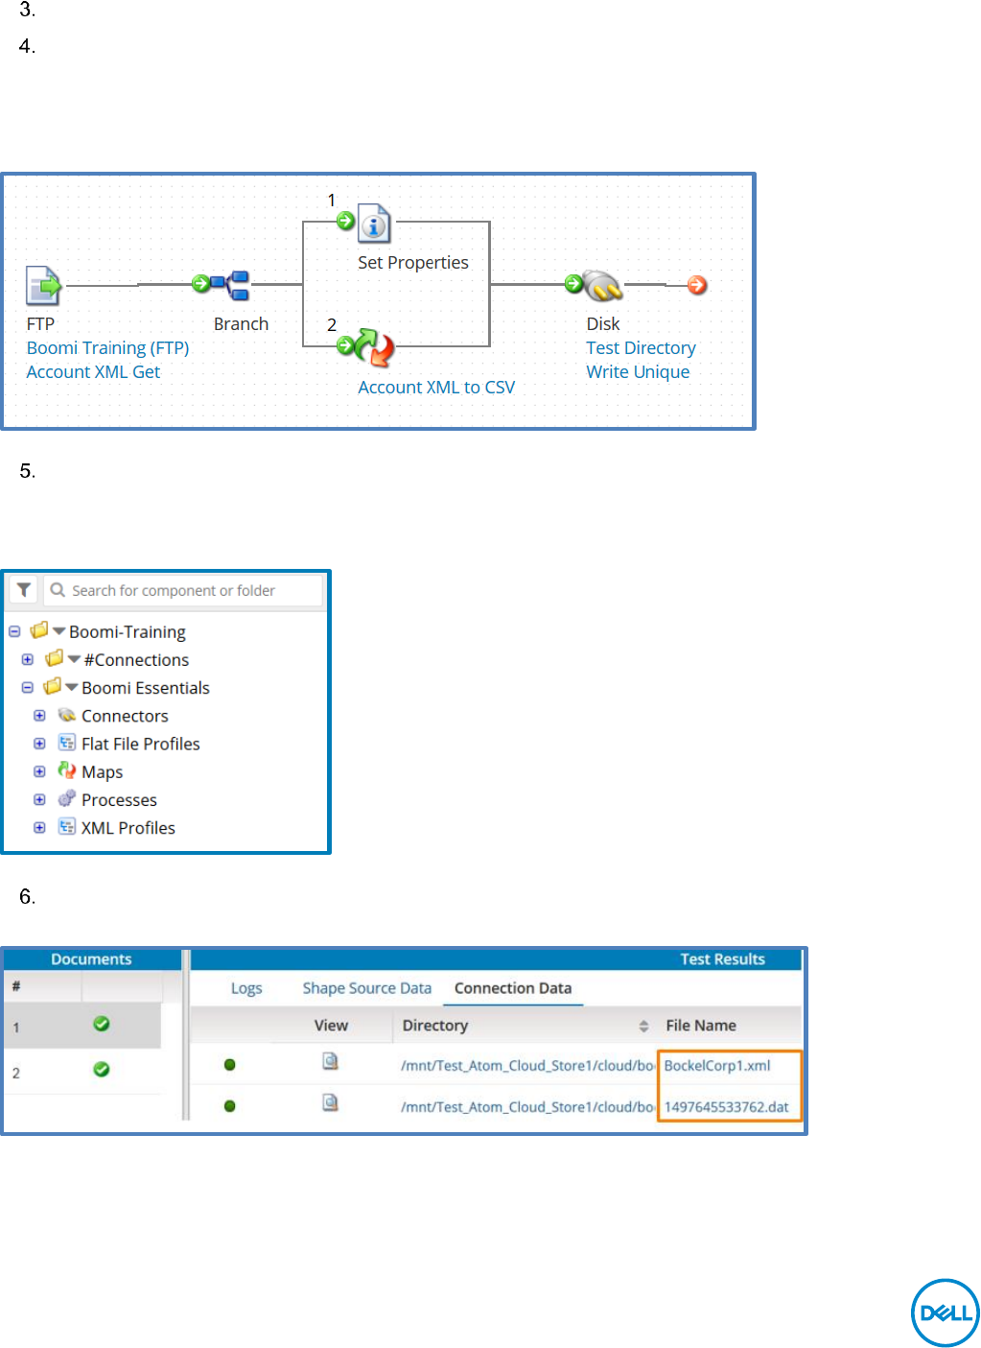The image size is (981, 1348).
Task: Open the Write Unique operation link
Action: point(638,371)
